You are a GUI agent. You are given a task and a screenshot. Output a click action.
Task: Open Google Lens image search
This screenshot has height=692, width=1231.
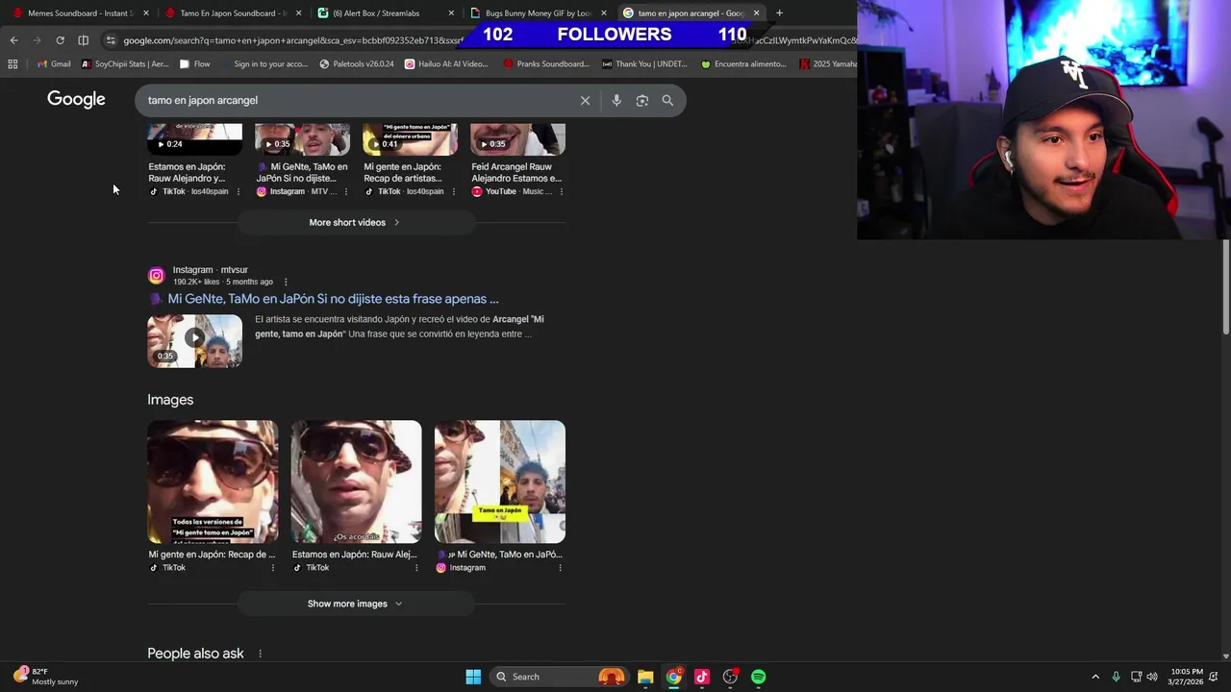642,100
